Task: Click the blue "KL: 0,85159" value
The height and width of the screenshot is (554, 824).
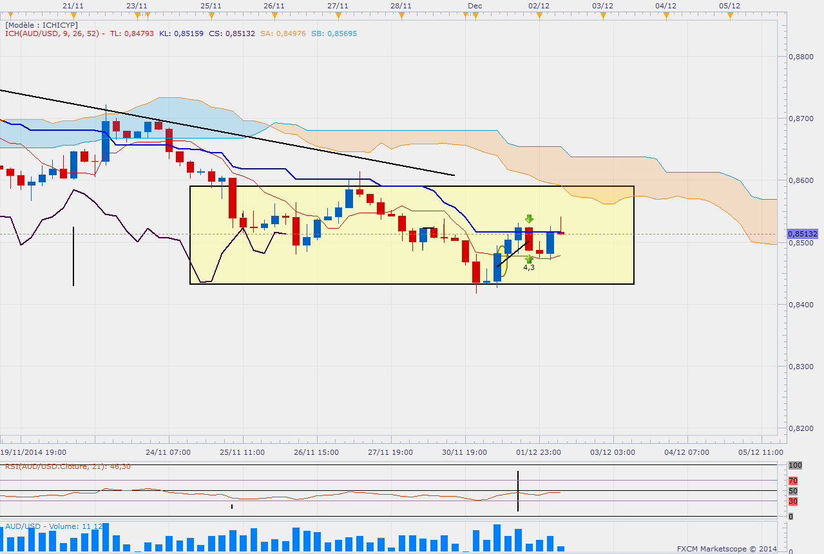Action: [181, 33]
